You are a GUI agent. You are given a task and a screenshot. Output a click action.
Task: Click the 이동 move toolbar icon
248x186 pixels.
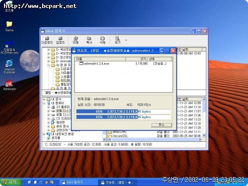(x=75, y=40)
